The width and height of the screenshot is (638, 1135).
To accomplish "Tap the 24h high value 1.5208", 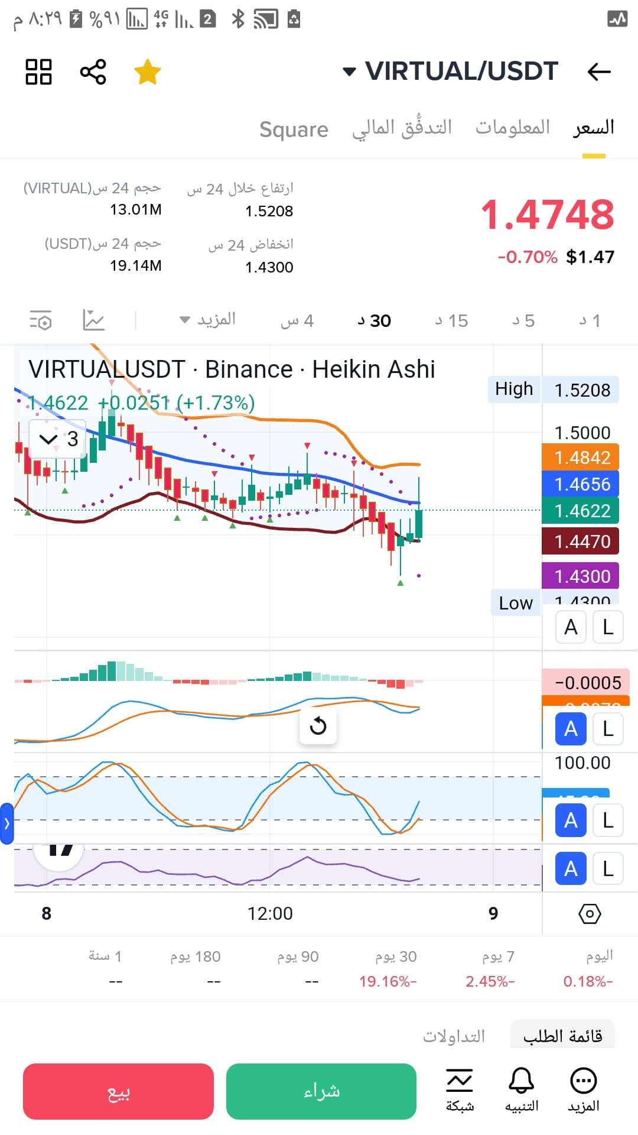I will pos(269,211).
